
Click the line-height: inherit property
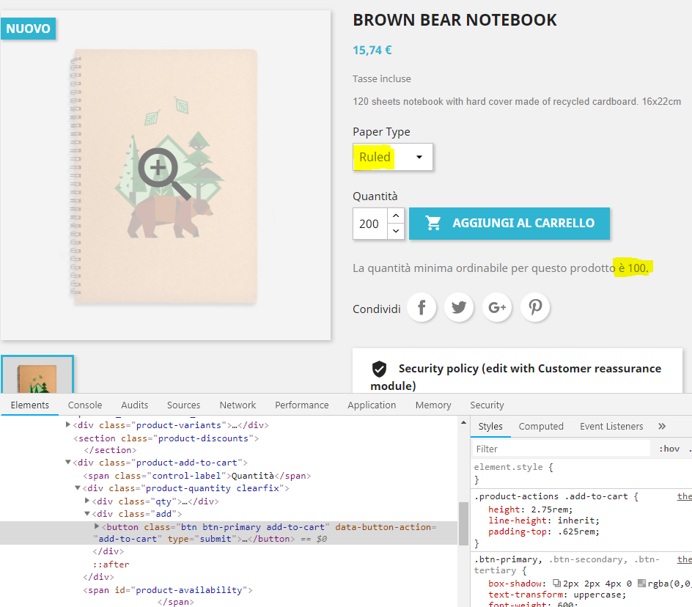coord(544,520)
